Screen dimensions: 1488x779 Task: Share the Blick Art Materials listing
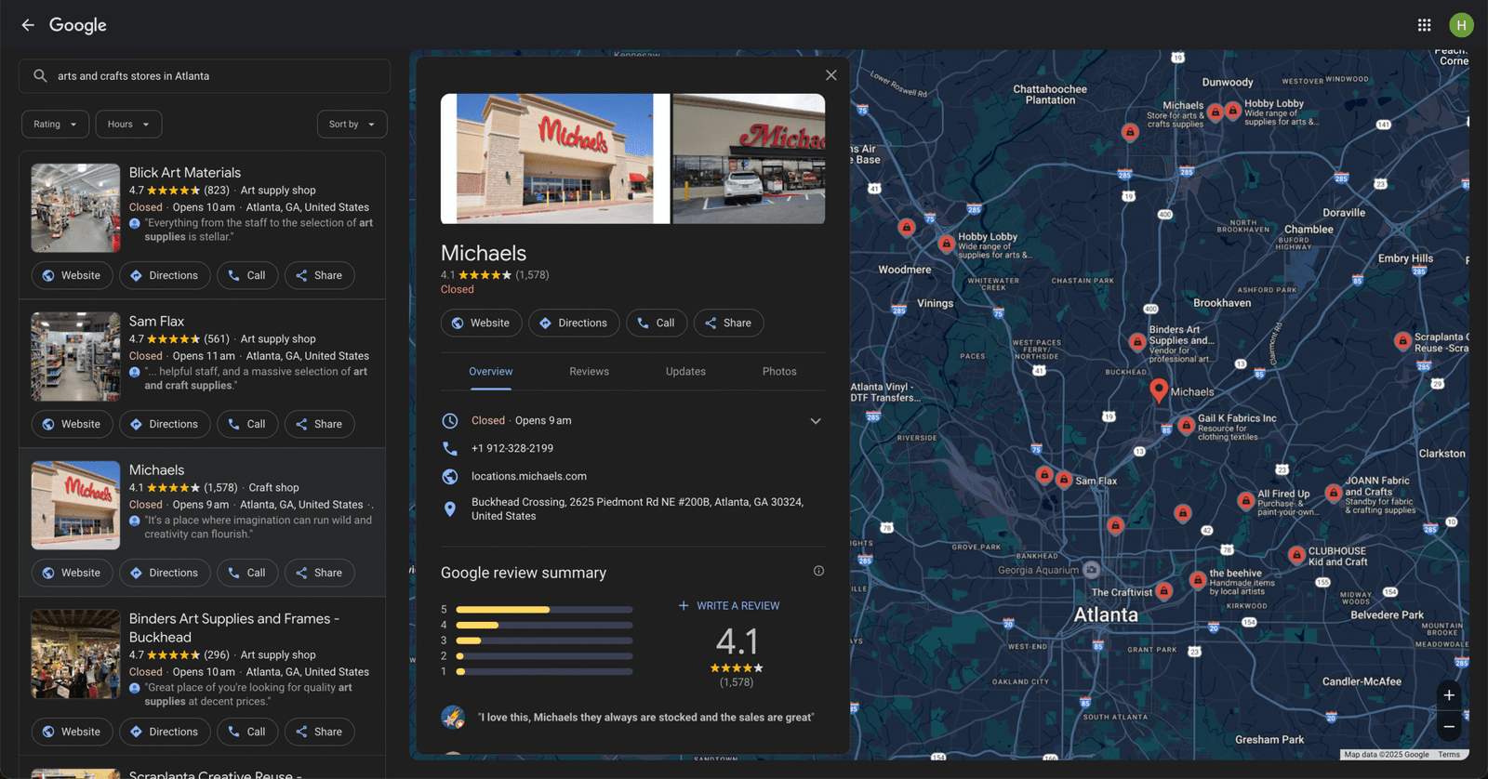click(319, 275)
